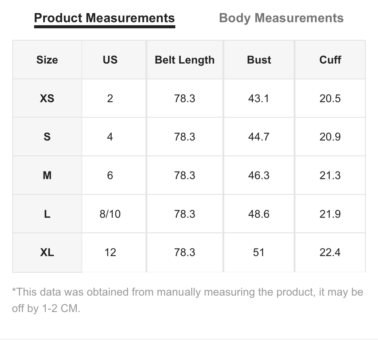The image size is (378, 340).
Task: Click the US column header
Action: pos(110,60)
